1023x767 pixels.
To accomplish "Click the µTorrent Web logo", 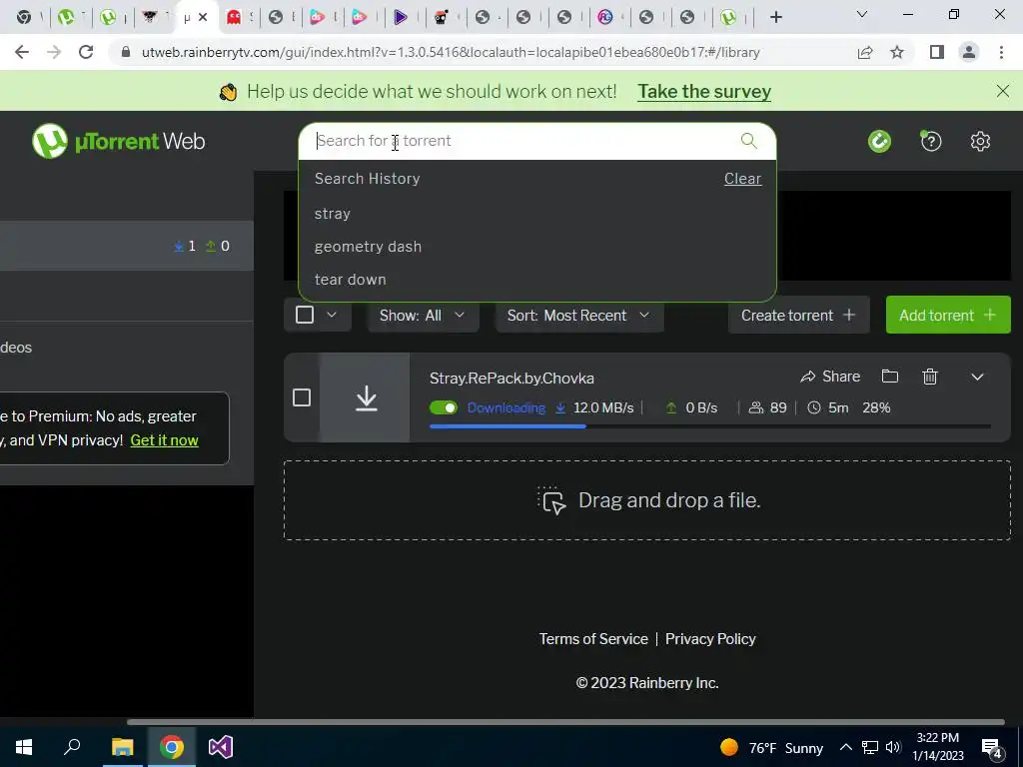I will point(118,141).
